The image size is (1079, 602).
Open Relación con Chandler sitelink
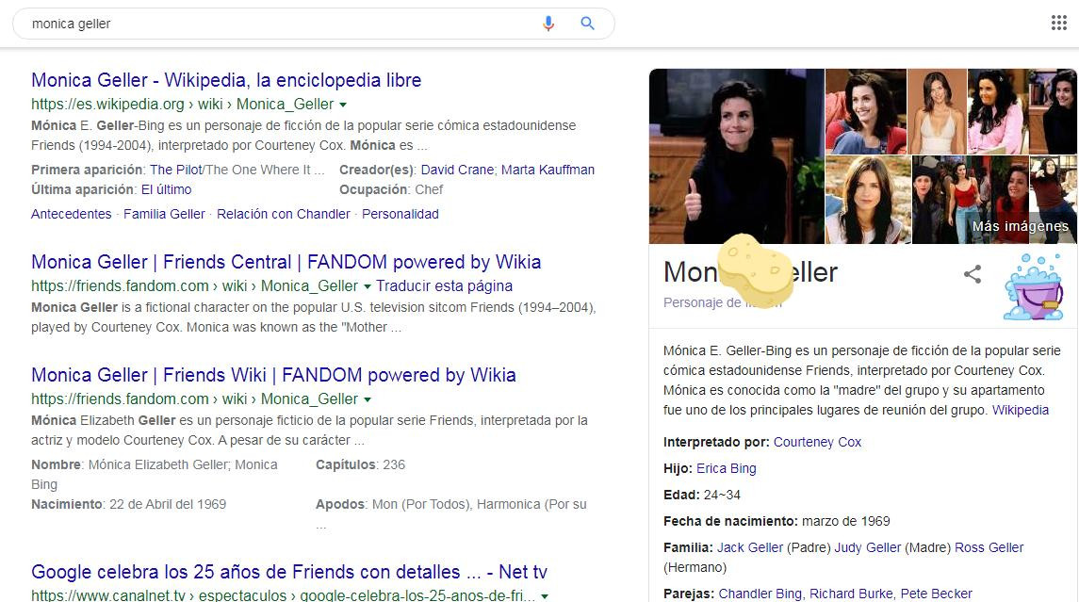click(x=284, y=214)
